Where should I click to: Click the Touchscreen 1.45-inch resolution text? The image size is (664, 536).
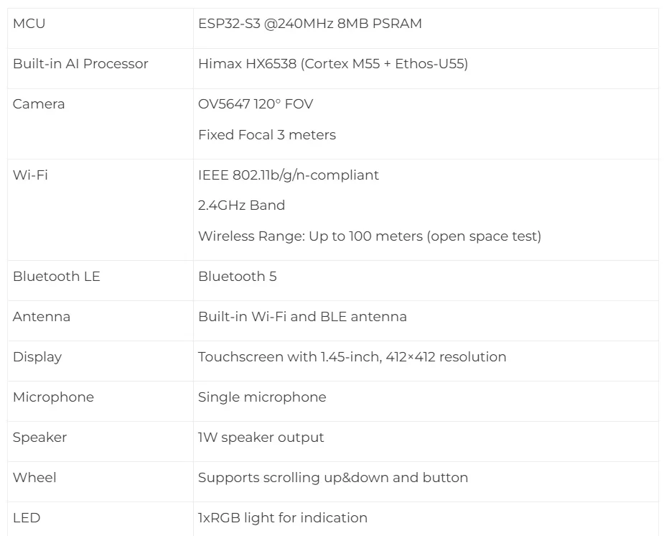click(x=352, y=357)
